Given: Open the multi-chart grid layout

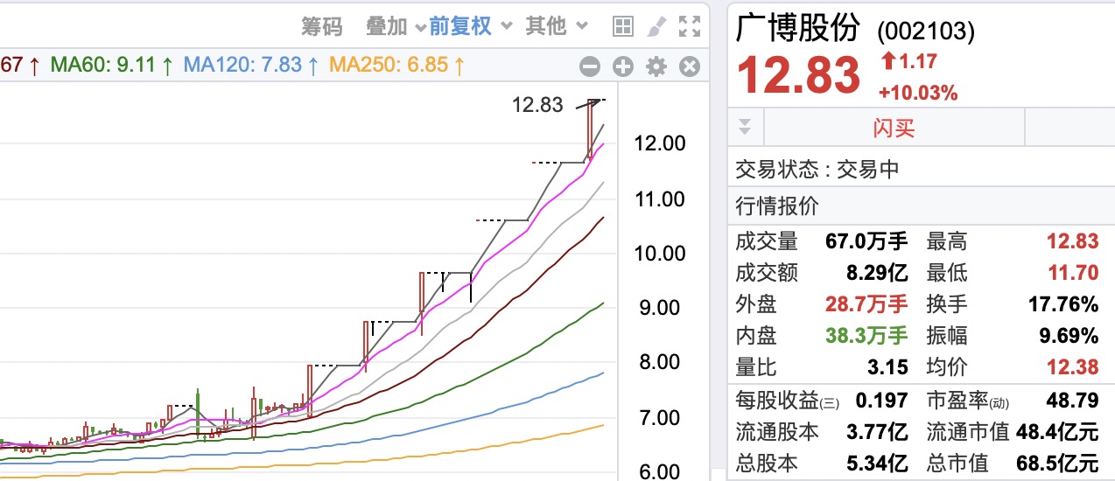Looking at the screenshot, I should pos(622,27).
